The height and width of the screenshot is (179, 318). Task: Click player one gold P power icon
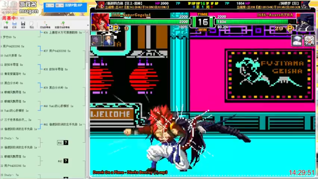tap(116, 28)
